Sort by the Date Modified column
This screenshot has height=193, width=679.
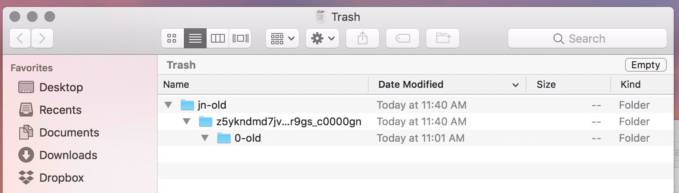(411, 84)
